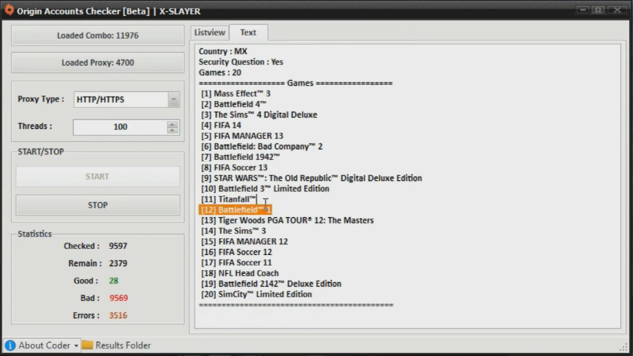Open the About Coder dropdown arrow
This screenshot has width=633, height=356.
(x=76, y=346)
